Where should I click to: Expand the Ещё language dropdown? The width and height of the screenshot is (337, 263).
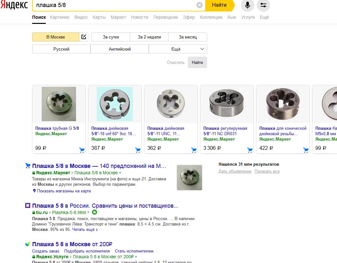click(178, 49)
